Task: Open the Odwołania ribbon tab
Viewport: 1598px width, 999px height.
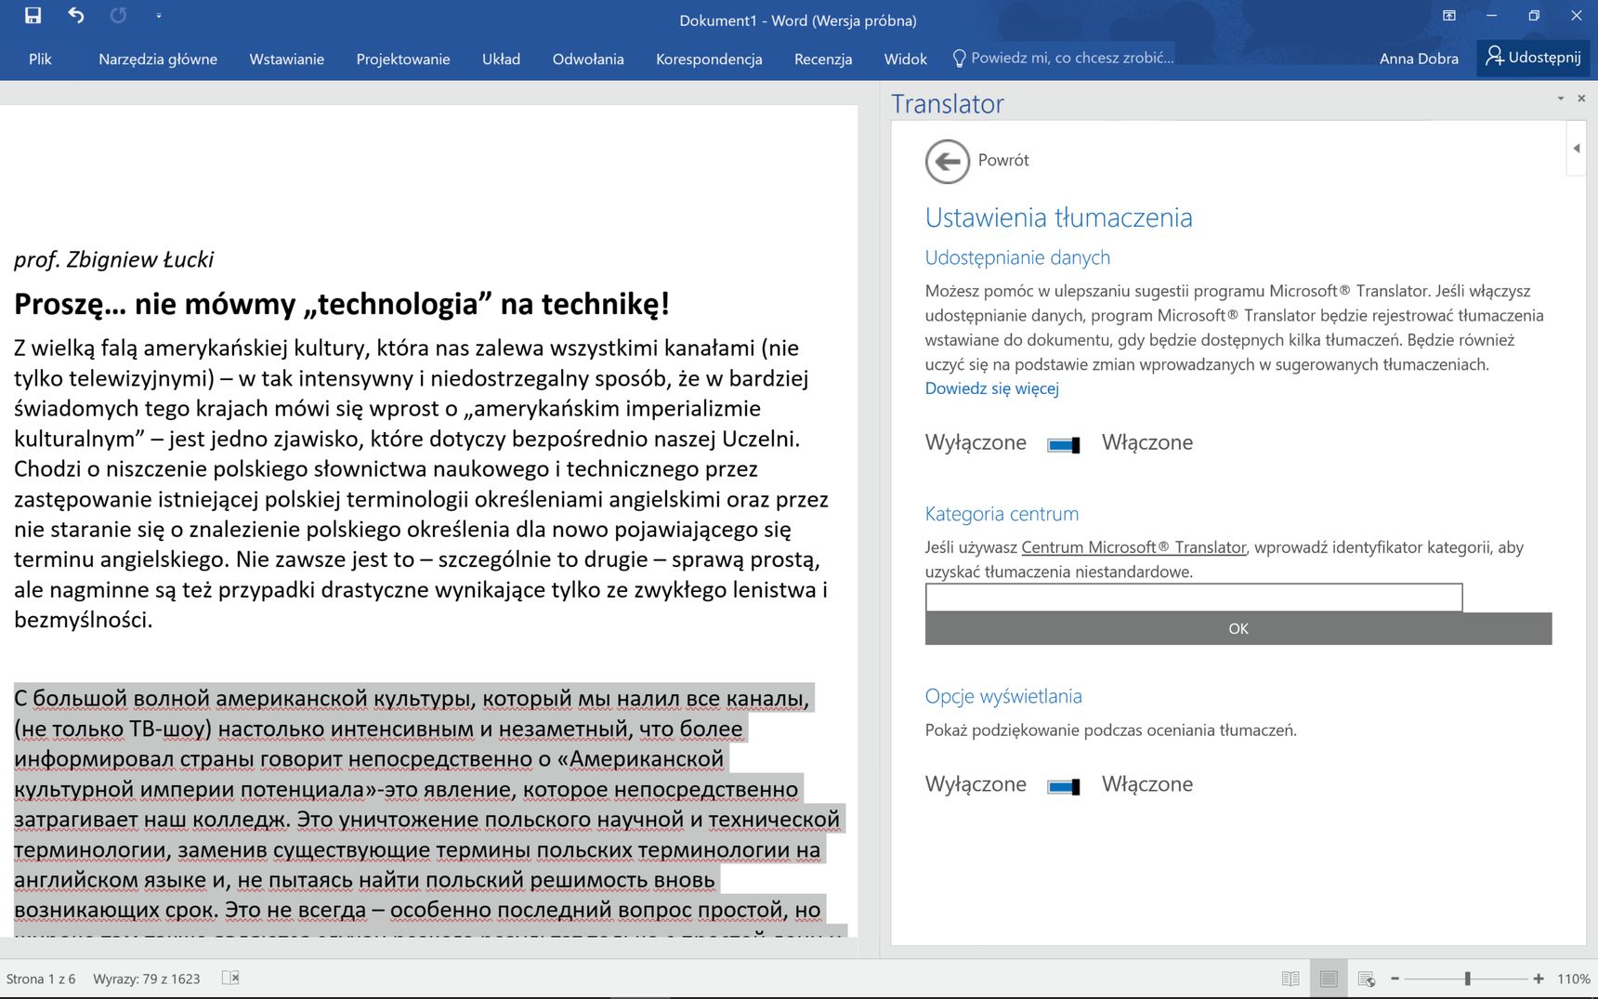Action: pos(588,59)
